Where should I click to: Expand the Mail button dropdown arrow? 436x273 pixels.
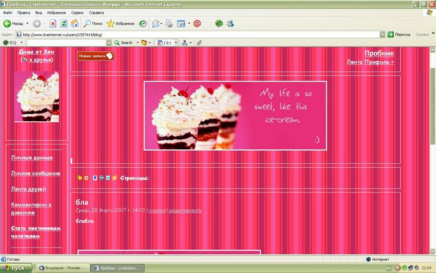tap(162, 24)
